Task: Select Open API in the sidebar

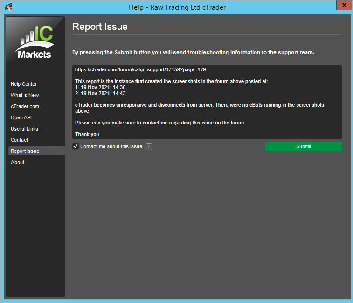Action: click(x=21, y=117)
